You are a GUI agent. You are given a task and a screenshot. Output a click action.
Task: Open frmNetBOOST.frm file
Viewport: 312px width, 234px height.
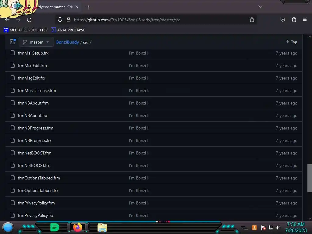click(x=35, y=153)
